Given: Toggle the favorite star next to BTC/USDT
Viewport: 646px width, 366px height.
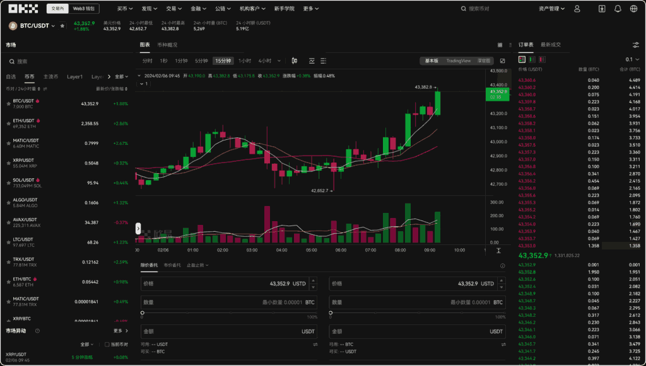Looking at the screenshot, I should tap(62, 26).
